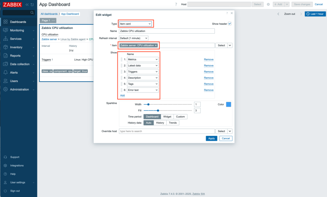Expand the Item Select dropdown arrow

[230, 45]
